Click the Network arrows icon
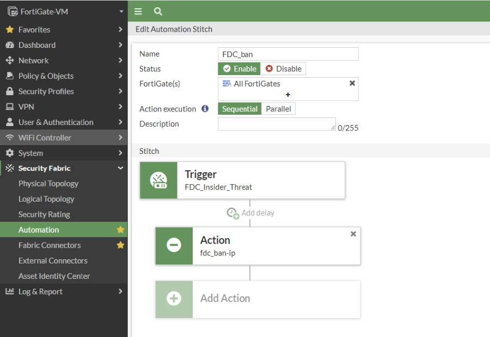The image size is (490, 337). pyautogui.click(x=10, y=60)
